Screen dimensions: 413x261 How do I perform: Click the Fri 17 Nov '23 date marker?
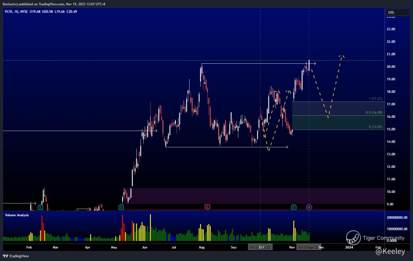click(x=309, y=247)
